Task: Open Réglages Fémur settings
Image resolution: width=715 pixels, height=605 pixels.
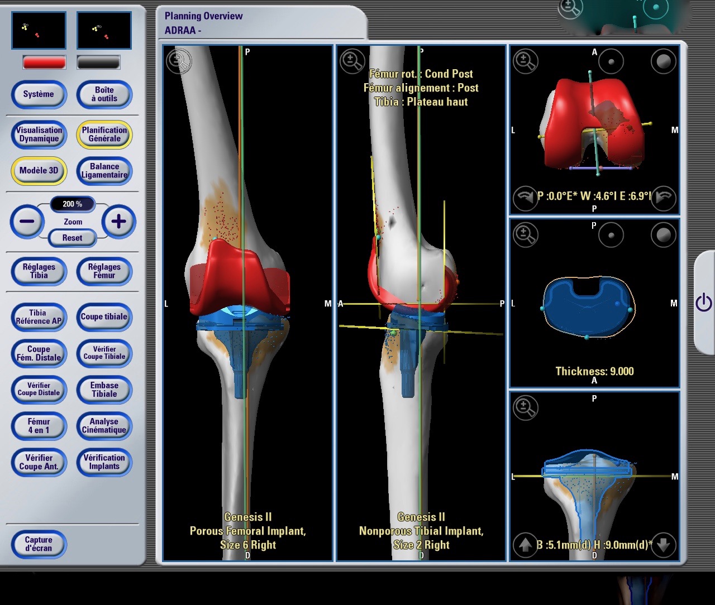Action: tap(104, 271)
